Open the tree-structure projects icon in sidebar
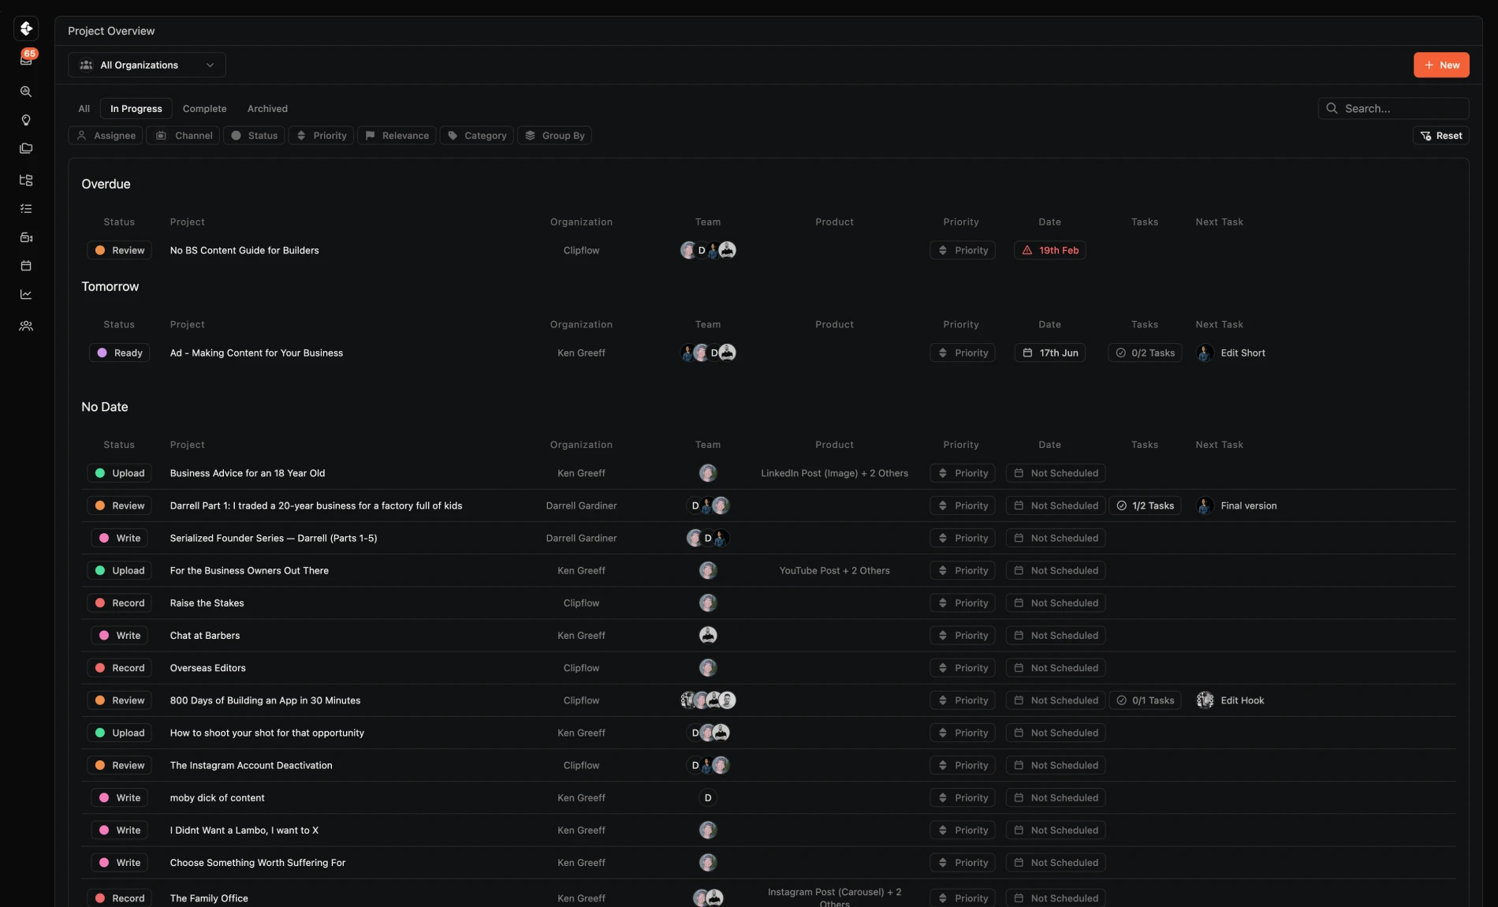The image size is (1498, 907). tap(26, 181)
